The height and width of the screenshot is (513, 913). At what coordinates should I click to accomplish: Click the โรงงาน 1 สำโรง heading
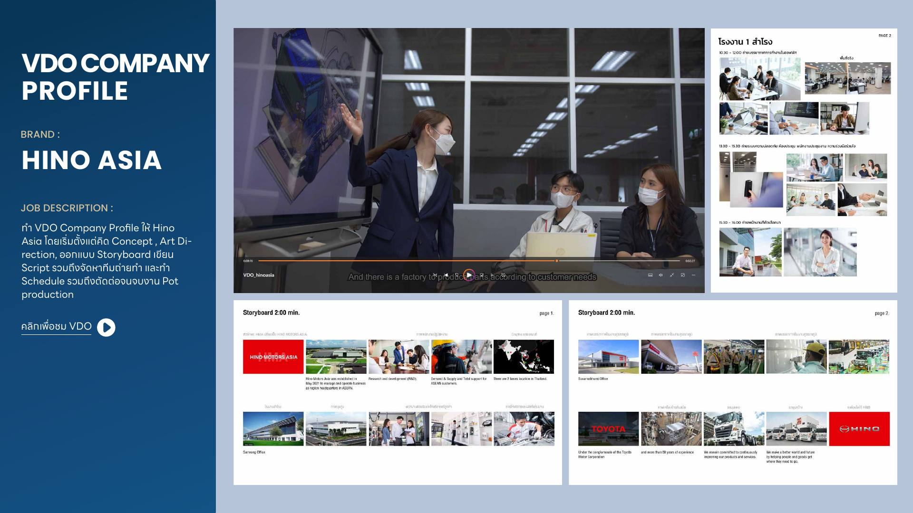[745, 42]
